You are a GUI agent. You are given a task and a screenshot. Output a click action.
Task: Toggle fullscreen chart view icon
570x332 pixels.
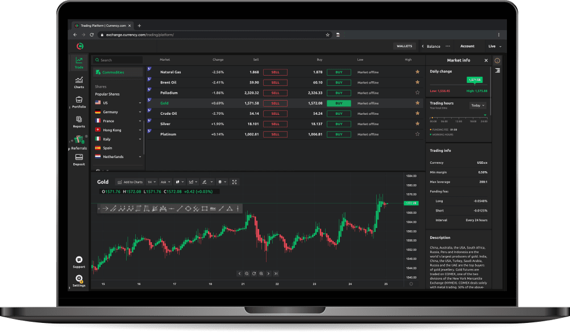[235, 182]
